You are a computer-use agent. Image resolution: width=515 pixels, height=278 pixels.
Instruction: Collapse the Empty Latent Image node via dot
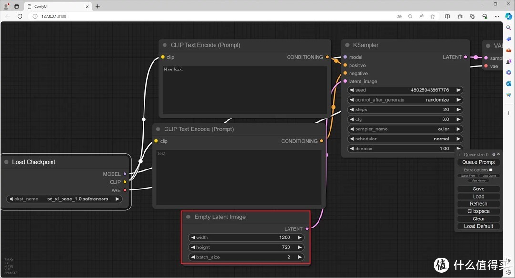click(x=188, y=217)
